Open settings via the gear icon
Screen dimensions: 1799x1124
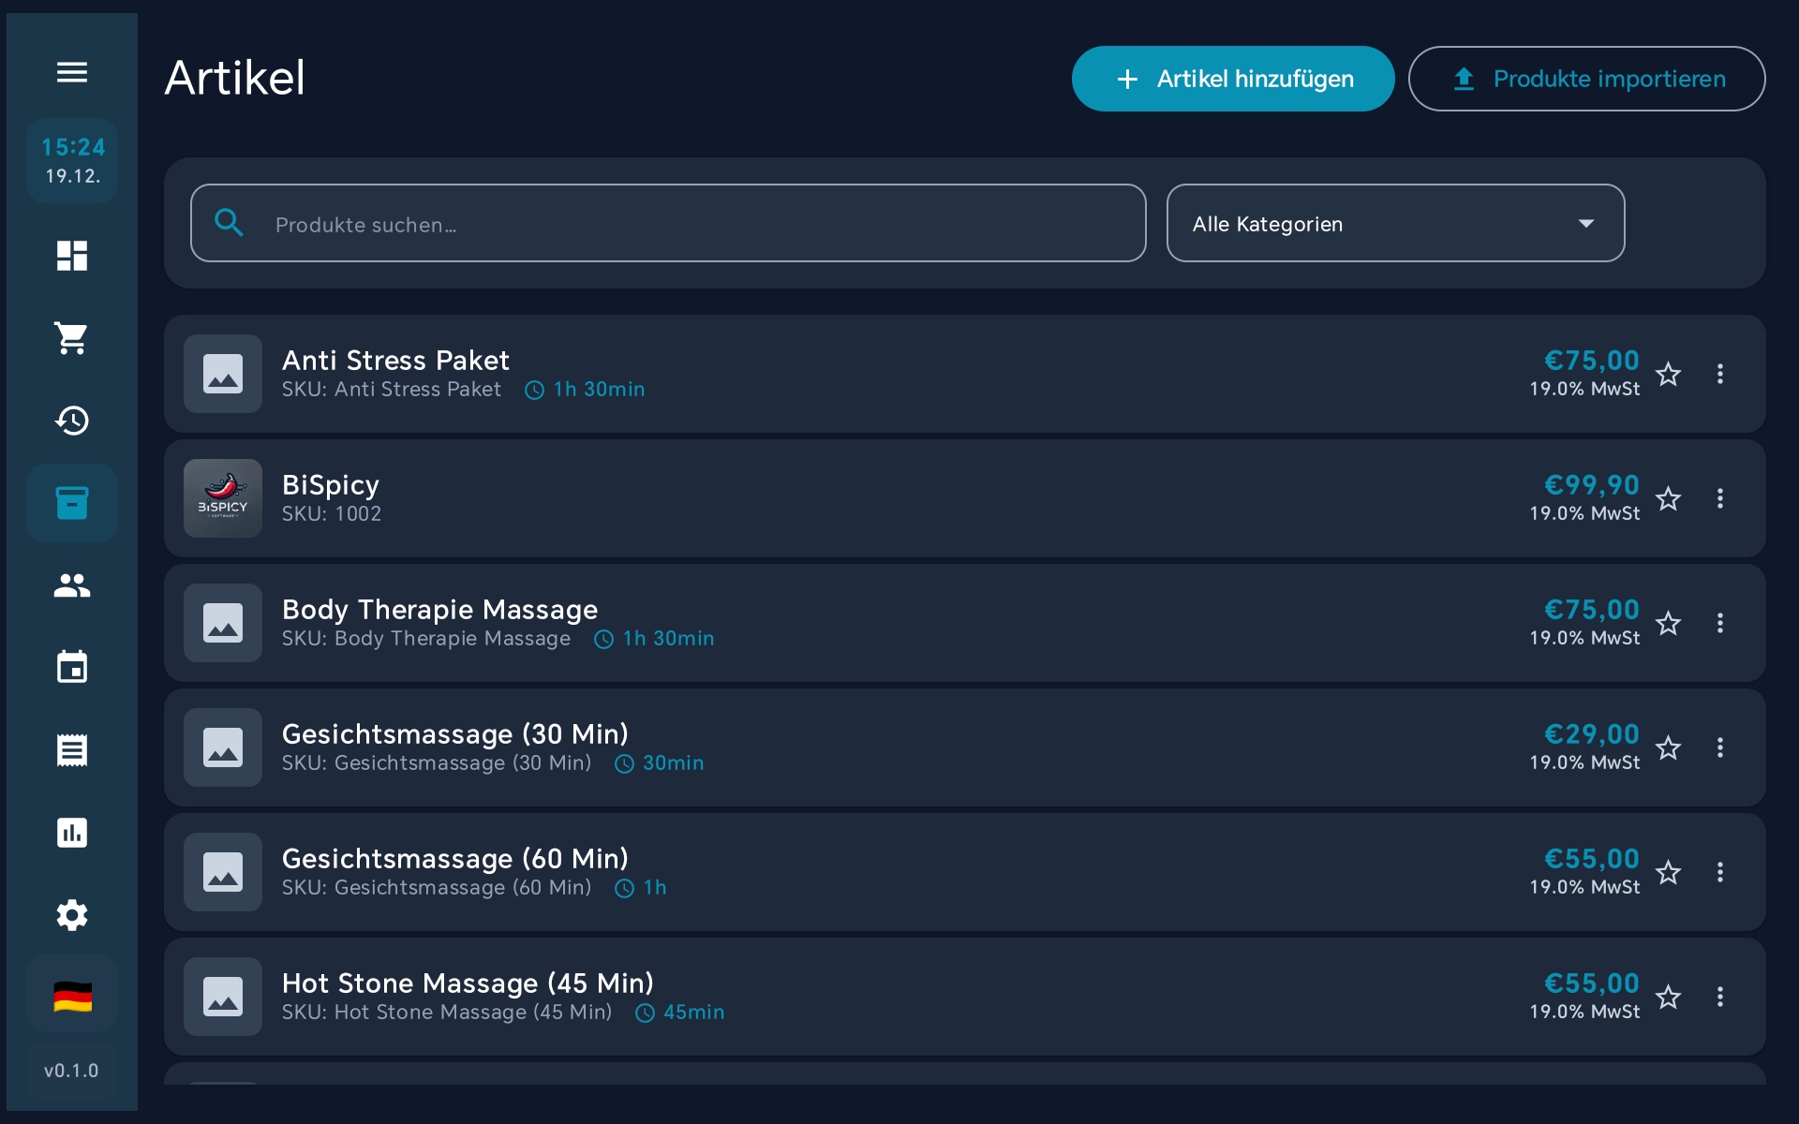point(71,914)
